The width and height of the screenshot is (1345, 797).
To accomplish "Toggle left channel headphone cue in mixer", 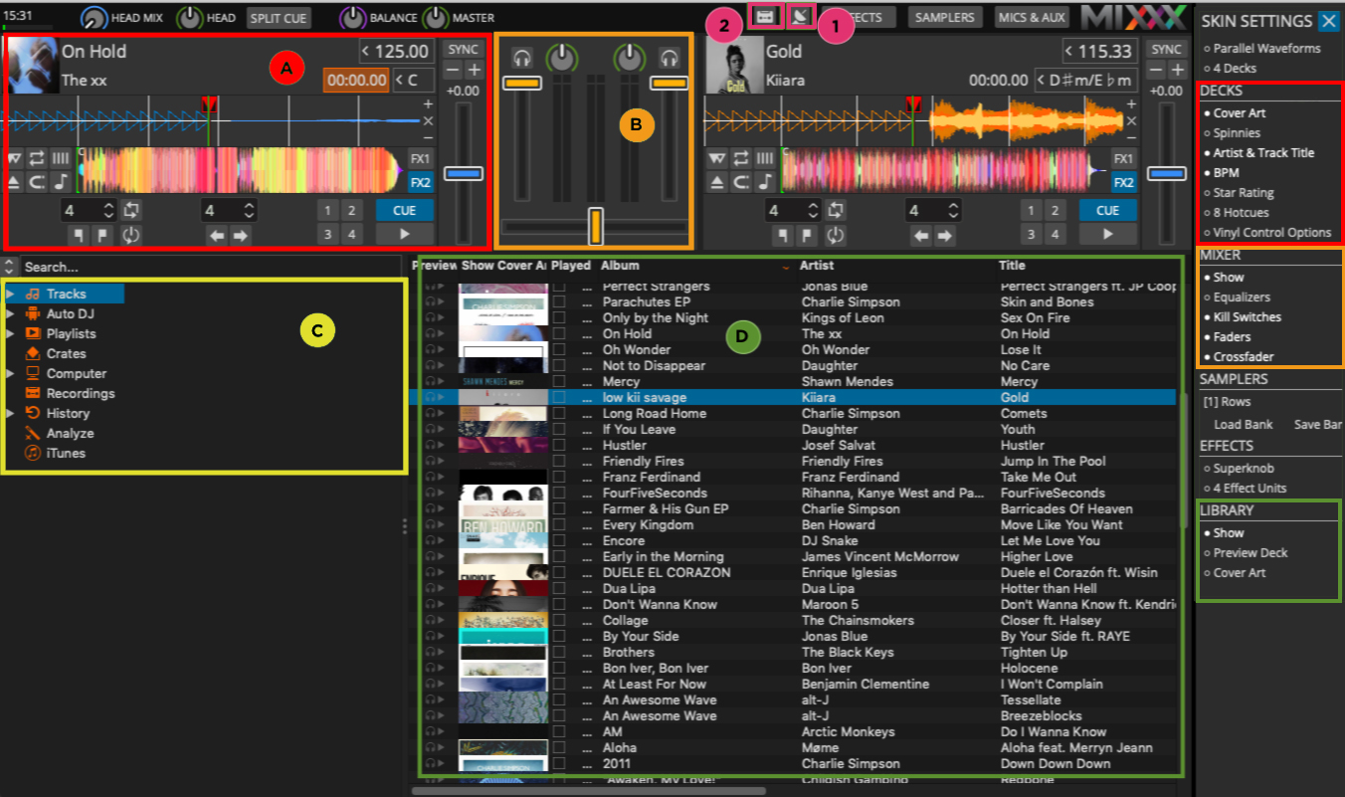I will 521,59.
